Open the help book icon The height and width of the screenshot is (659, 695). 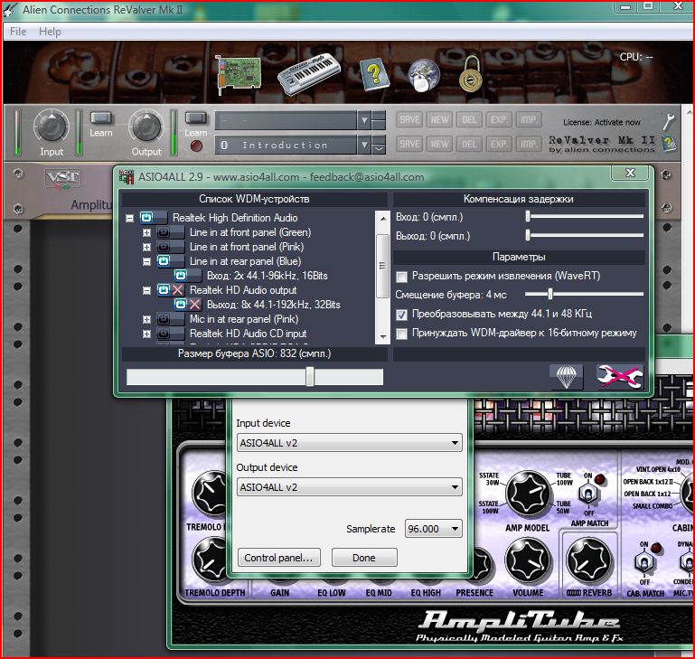(373, 74)
